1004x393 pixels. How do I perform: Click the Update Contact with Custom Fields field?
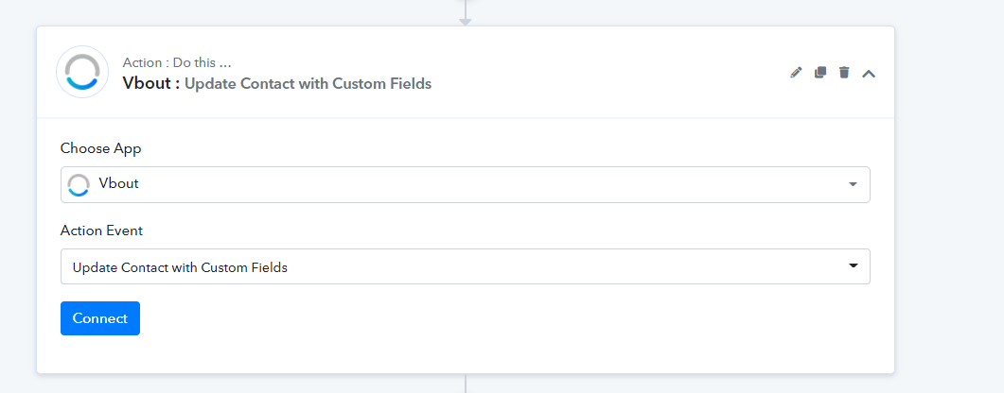pyautogui.click(x=465, y=266)
